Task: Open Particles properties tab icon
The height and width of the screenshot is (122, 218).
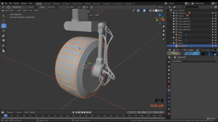Action: [x=169, y=94]
